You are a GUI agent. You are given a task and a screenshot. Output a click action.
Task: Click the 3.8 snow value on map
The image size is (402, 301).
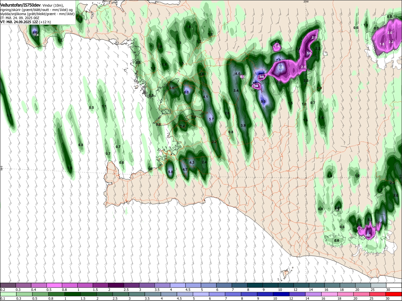(x=308, y=53)
